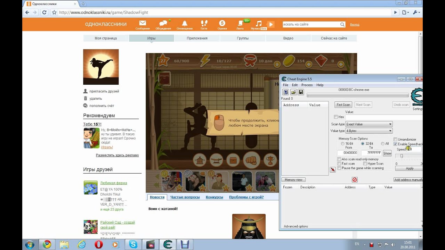Open Обсуждения chat bubbles icon
The image size is (445, 250).
coord(163,23)
